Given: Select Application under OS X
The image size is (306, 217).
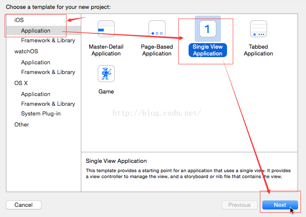Looking at the screenshot, I should click(x=36, y=94).
